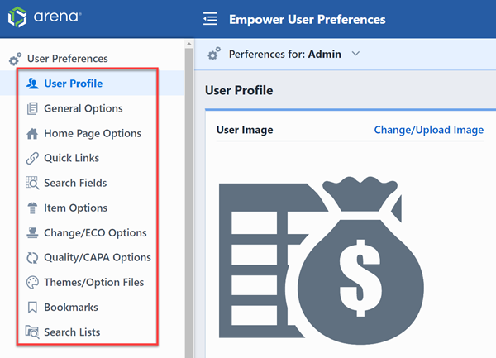Image resolution: width=496 pixels, height=358 pixels.
Task: Open Quality/CAPA Options section
Action: point(98,258)
